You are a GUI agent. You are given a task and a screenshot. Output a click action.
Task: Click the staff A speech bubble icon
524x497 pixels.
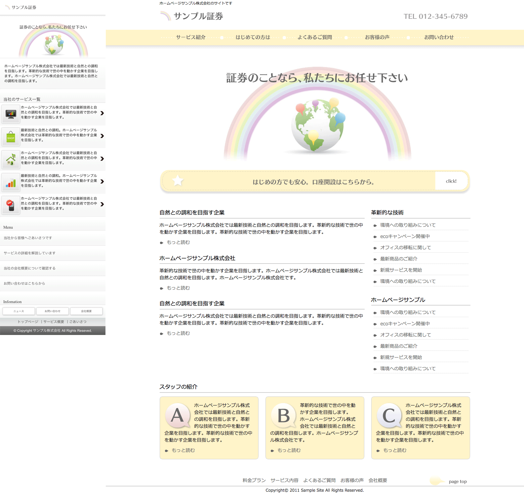click(x=178, y=415)
